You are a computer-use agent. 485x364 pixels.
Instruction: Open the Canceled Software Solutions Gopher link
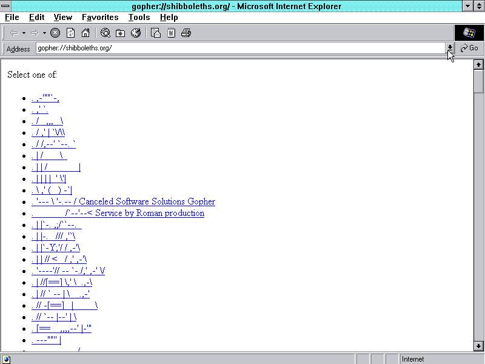click(147, 201)
